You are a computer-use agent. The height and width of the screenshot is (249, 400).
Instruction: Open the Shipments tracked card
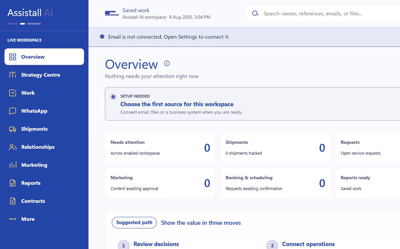275,147
